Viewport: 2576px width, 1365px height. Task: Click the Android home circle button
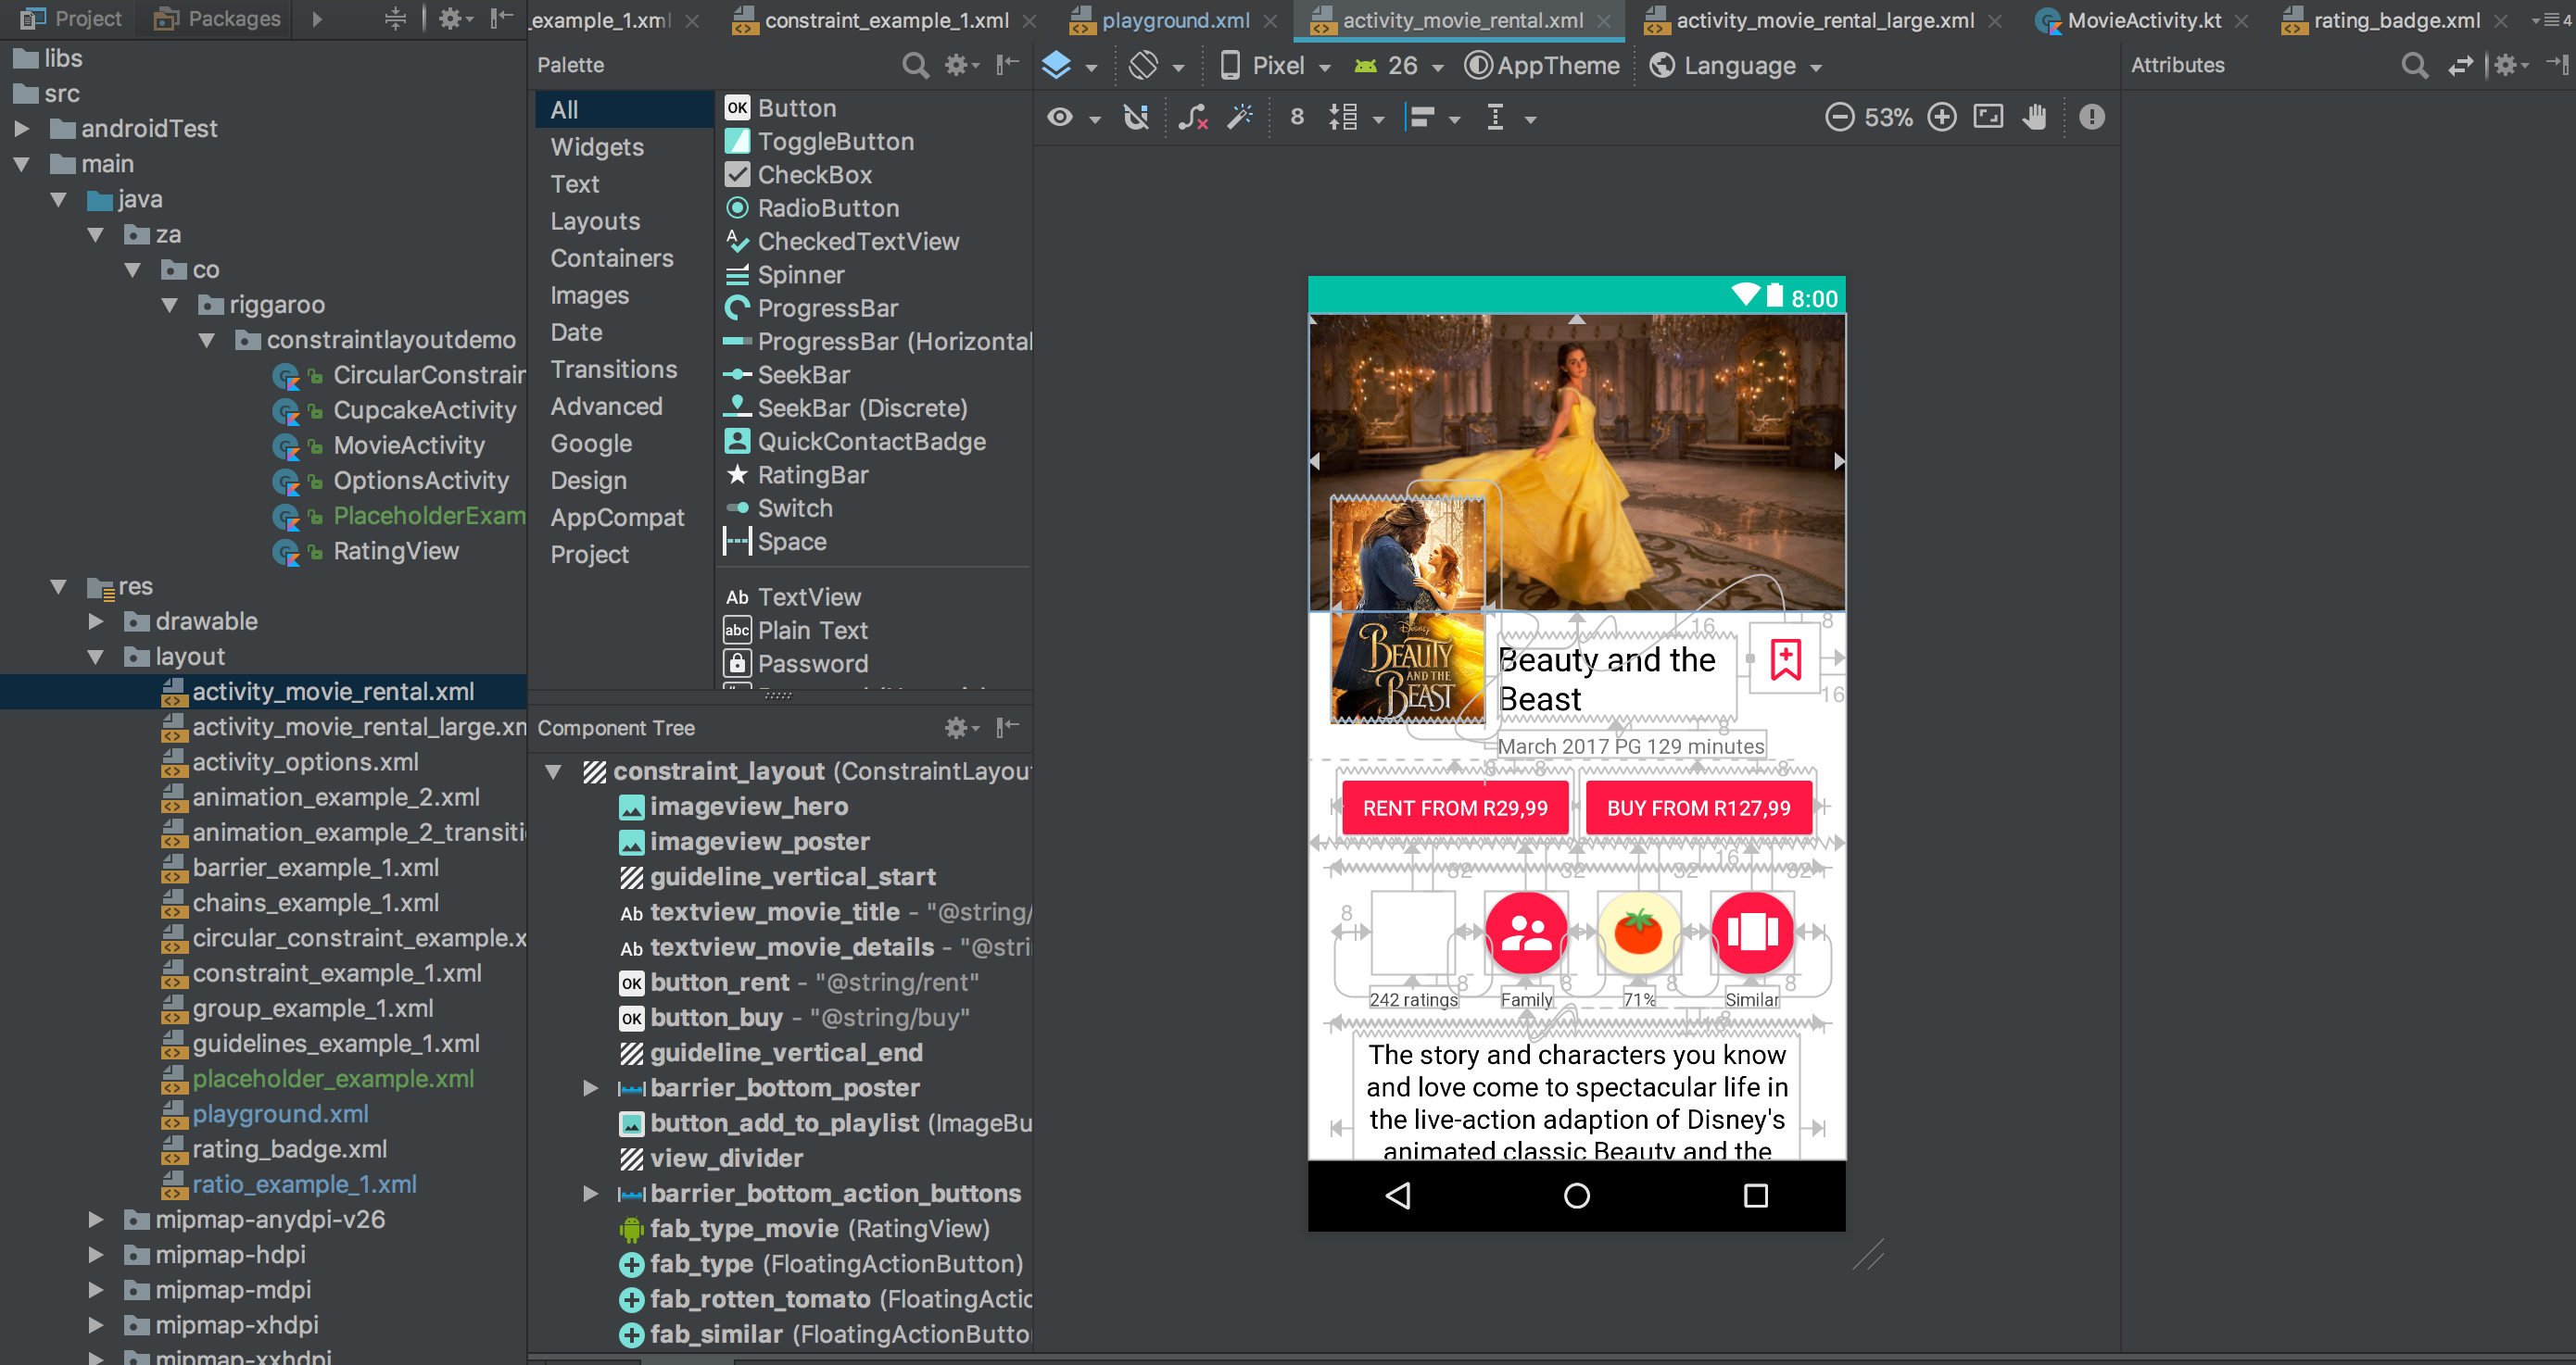click(1577, 1196)
